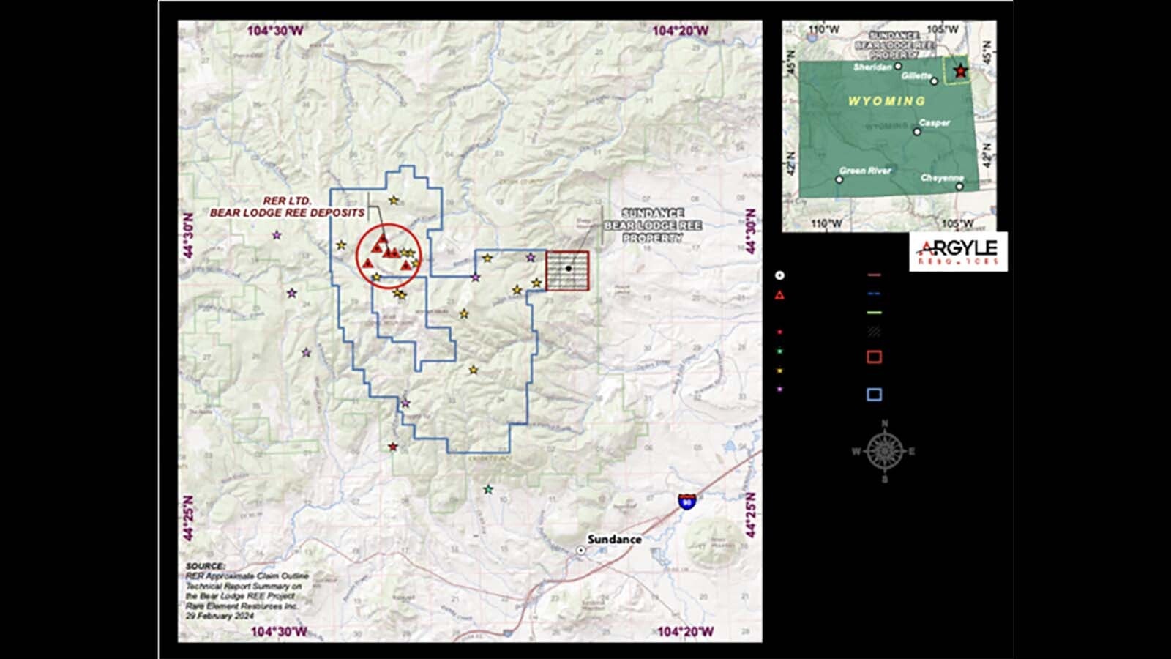Click the white circle legend symbol
Viewport: 1171px width, 659px height.
coord(780,275)
